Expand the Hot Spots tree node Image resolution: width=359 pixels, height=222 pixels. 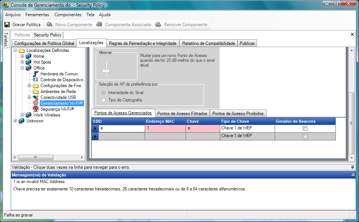pos(22,62)
